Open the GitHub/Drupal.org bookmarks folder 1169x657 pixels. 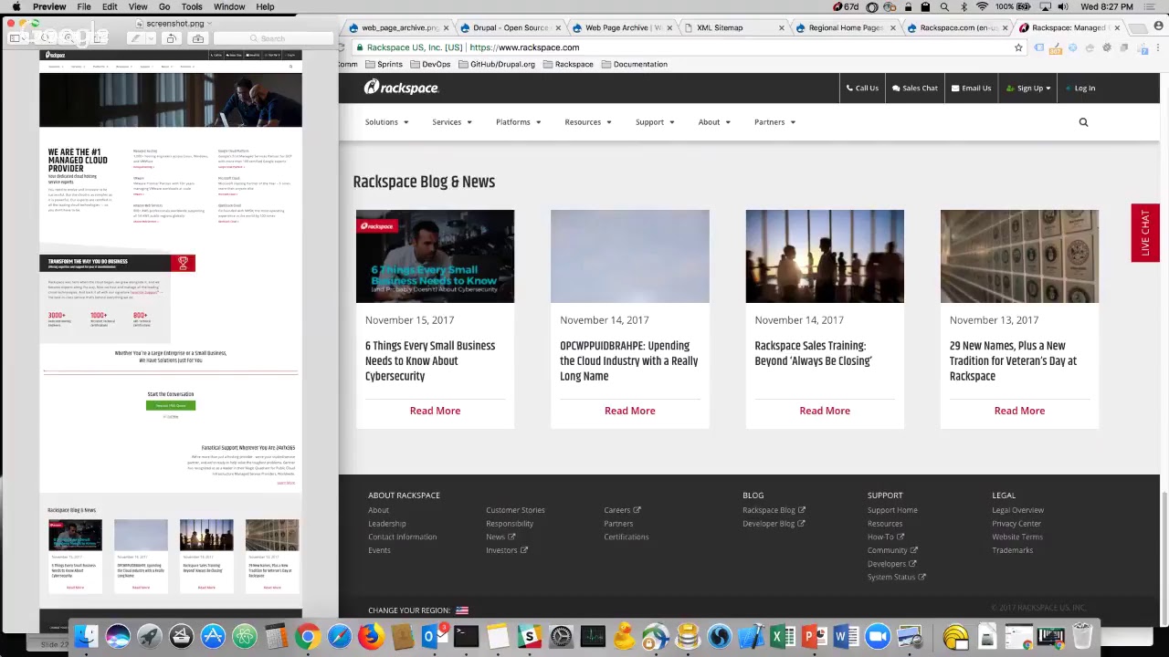tap(497, 65)
